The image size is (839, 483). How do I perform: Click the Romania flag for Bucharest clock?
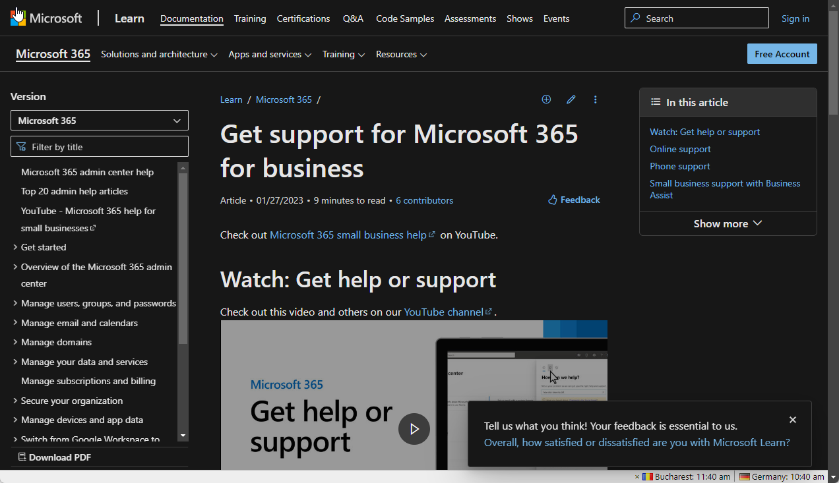pos(648,476)
